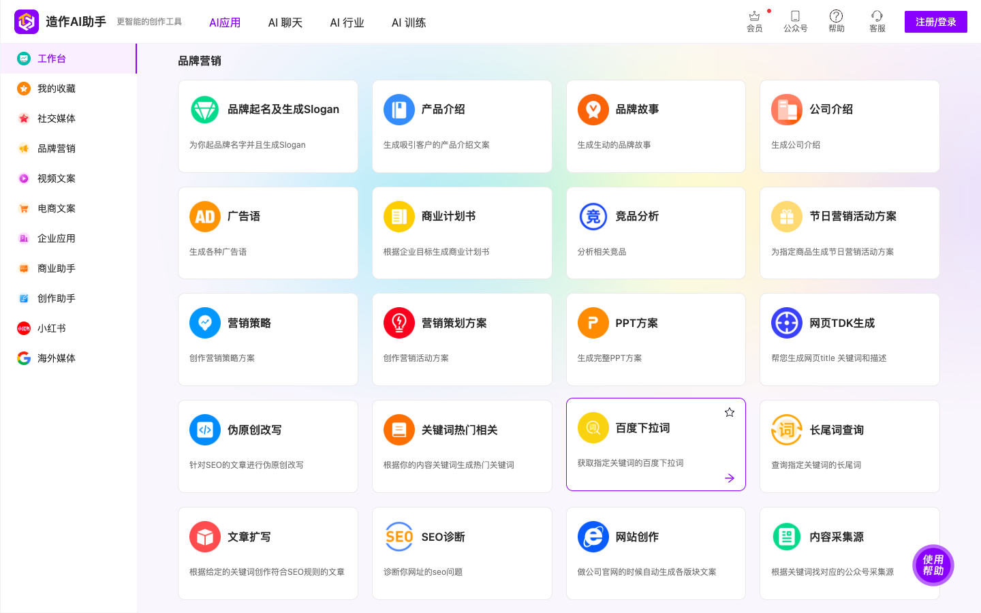This screenshot has height=613, width=981.
Task: Open the 帮助 question mark icon
Action: [x=836, y=16]
